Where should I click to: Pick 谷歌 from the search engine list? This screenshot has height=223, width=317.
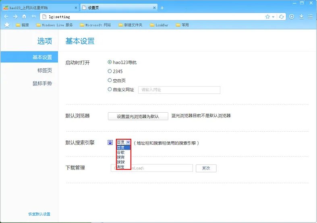[x=121, y=152]
